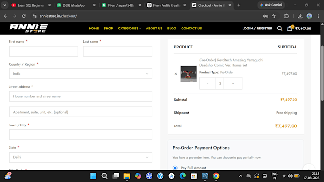Open the shopping bag cart icon
Image resolution: width=324 pixels, height=182 pixels.
point(290,29)
